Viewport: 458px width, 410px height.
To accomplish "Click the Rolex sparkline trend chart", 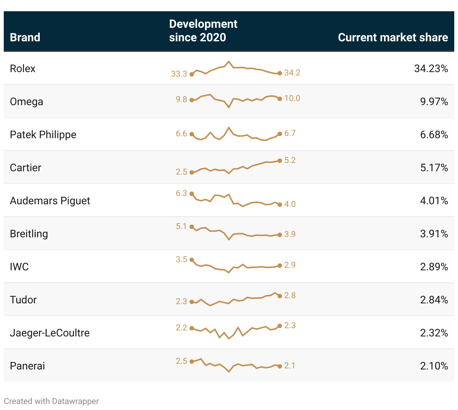I will 235,69.
